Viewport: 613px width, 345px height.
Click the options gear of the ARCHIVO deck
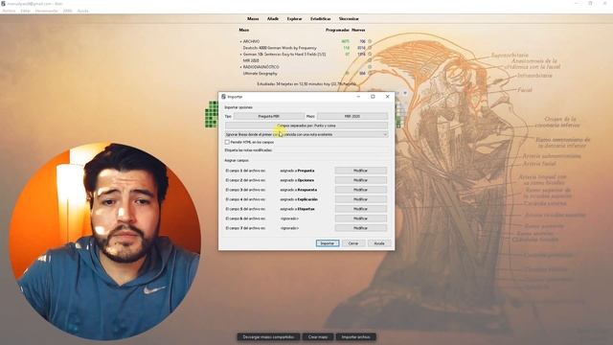pyautogui.click(x=370, y=41)
